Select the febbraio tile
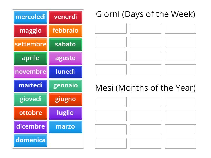Image resolution: width=211 pixels, height=158 pixels. coord(65,31)
